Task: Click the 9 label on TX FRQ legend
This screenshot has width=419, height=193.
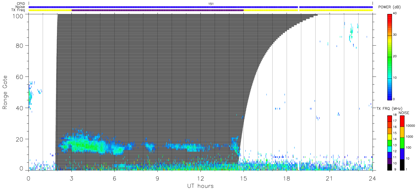Action: [x=395, y=169]
